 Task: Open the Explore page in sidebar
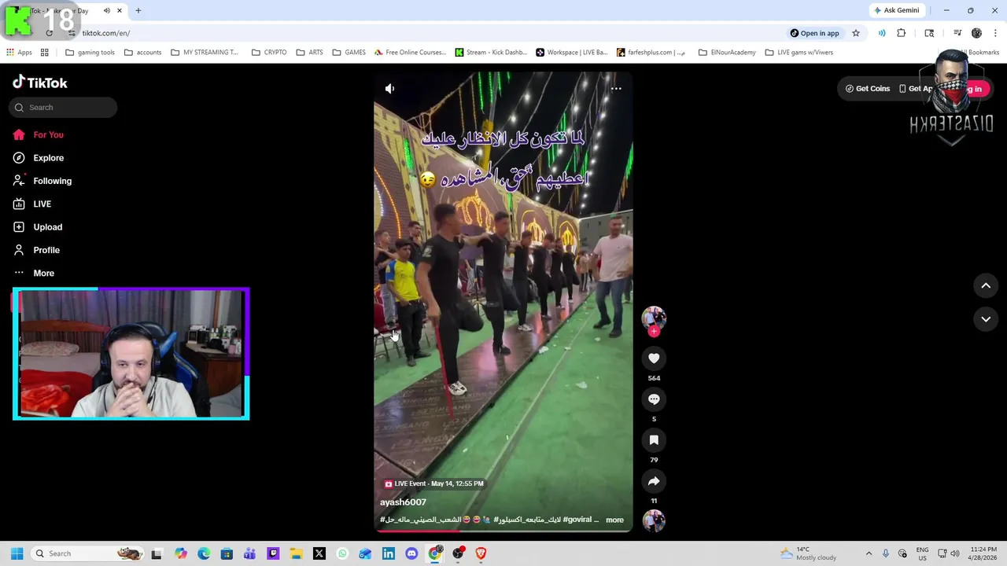[x=49, y=158]
